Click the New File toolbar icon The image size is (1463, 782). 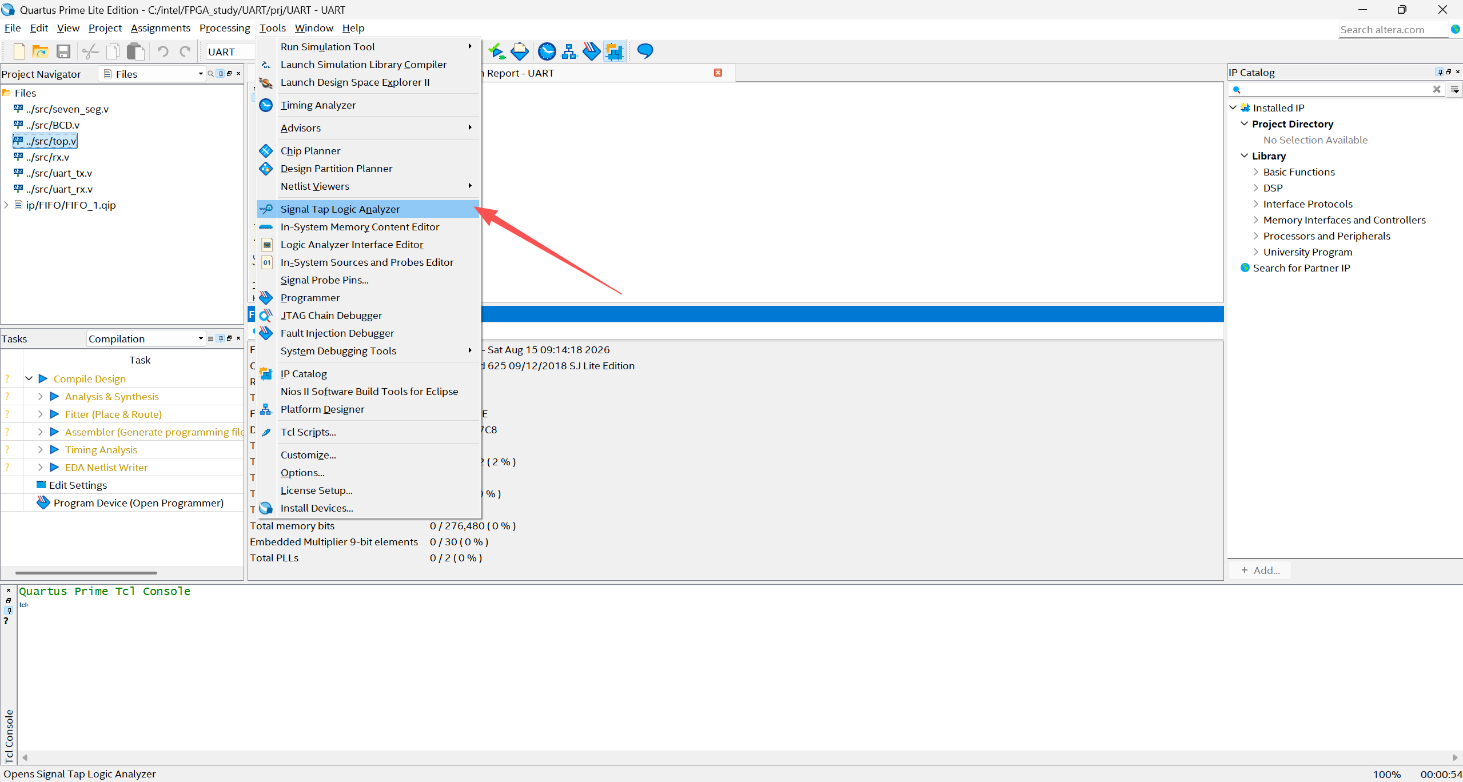pos(19,51)
